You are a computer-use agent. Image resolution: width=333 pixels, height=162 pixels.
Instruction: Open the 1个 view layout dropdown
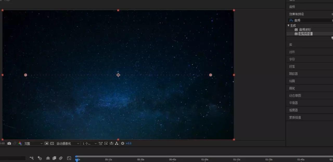[89, 143]
